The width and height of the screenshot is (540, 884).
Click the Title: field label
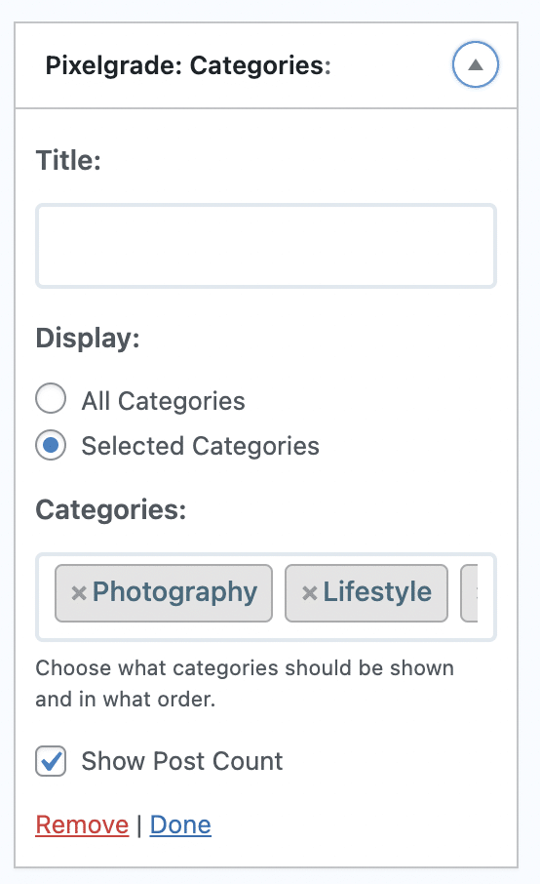pyautogui.click(x=68, y=160)
